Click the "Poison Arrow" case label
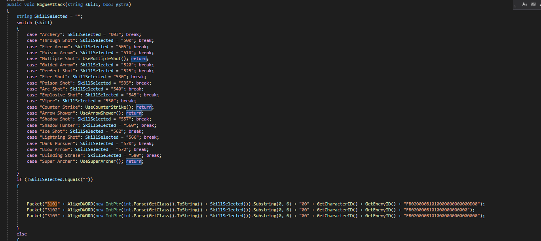541x241 pixels. coord(57,53)
